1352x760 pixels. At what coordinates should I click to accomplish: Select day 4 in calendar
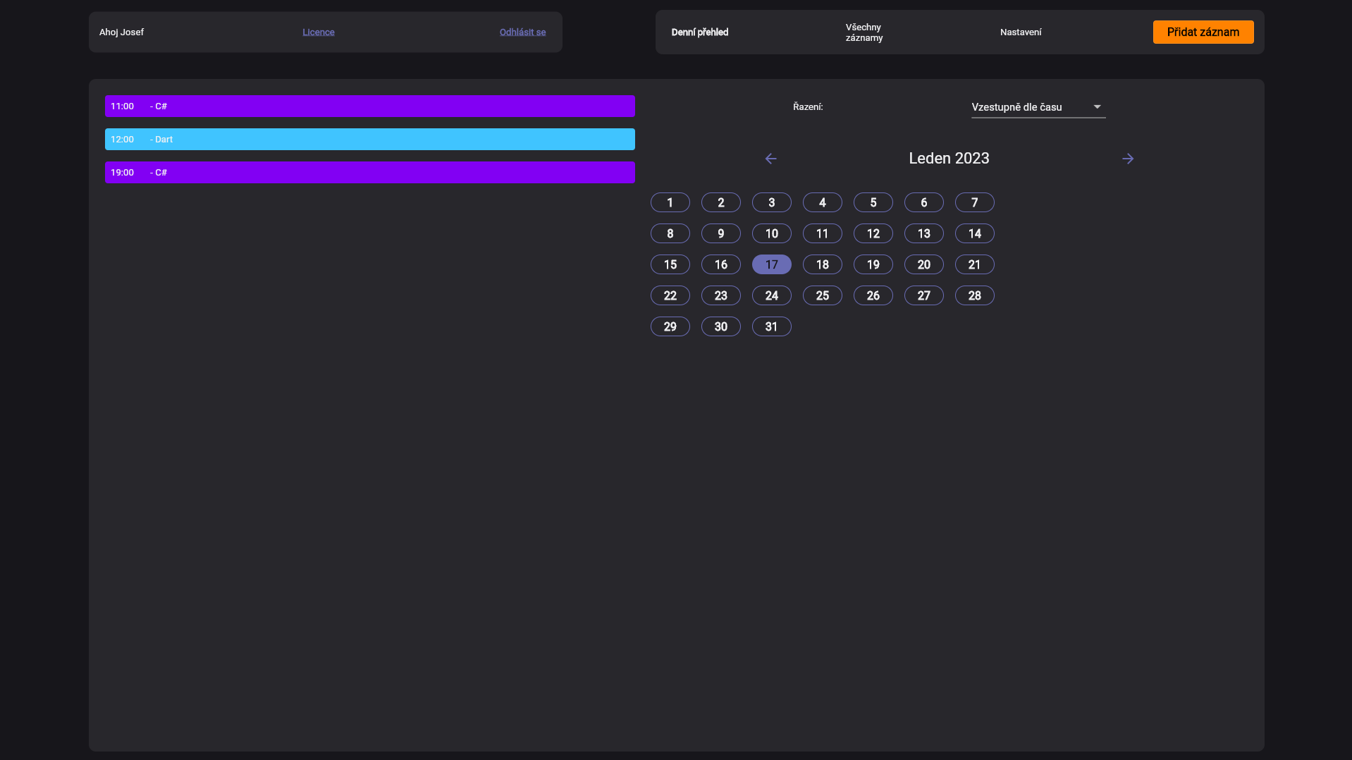pos(822,202)
